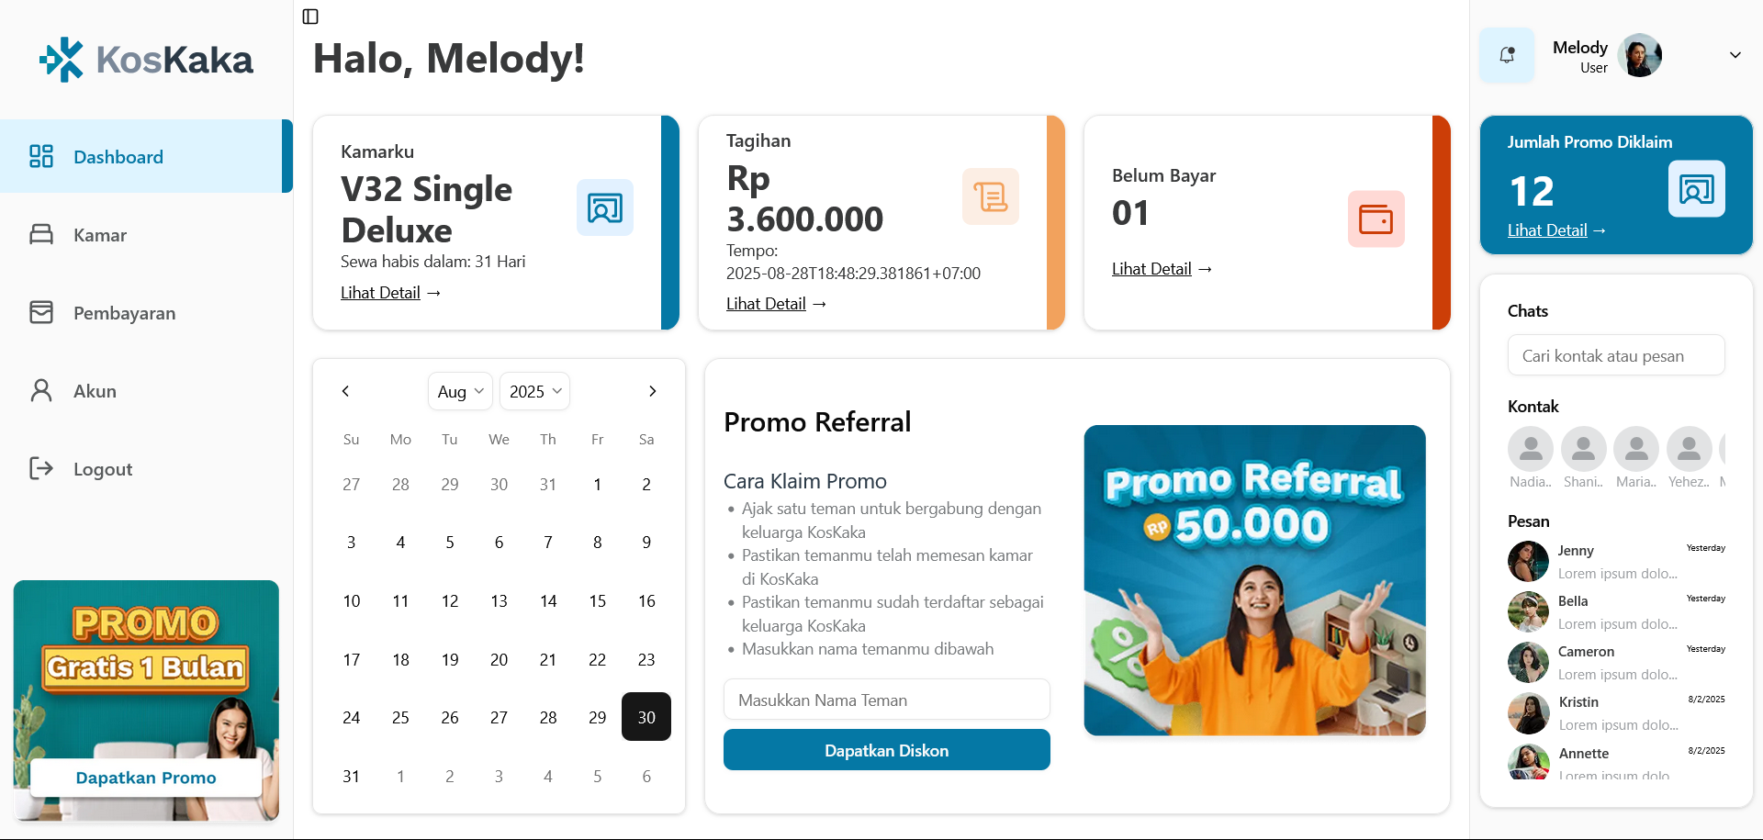The image size is (1763, 840).
Task: Click the chat search field
Action: coord(1615,355)
